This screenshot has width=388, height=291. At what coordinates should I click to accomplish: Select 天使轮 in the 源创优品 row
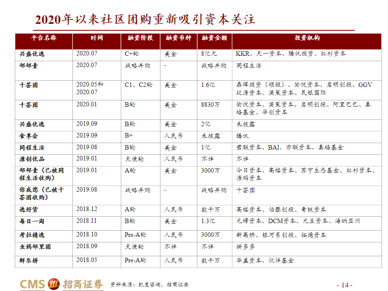click(134, 159)
